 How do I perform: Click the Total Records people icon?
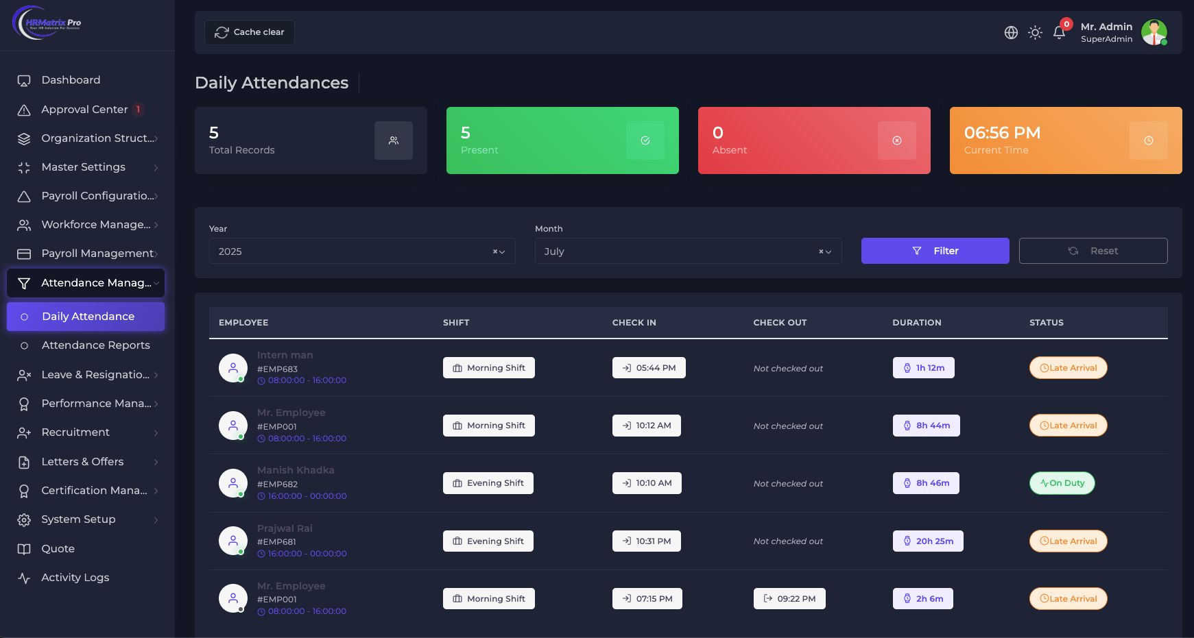point(394,140)
